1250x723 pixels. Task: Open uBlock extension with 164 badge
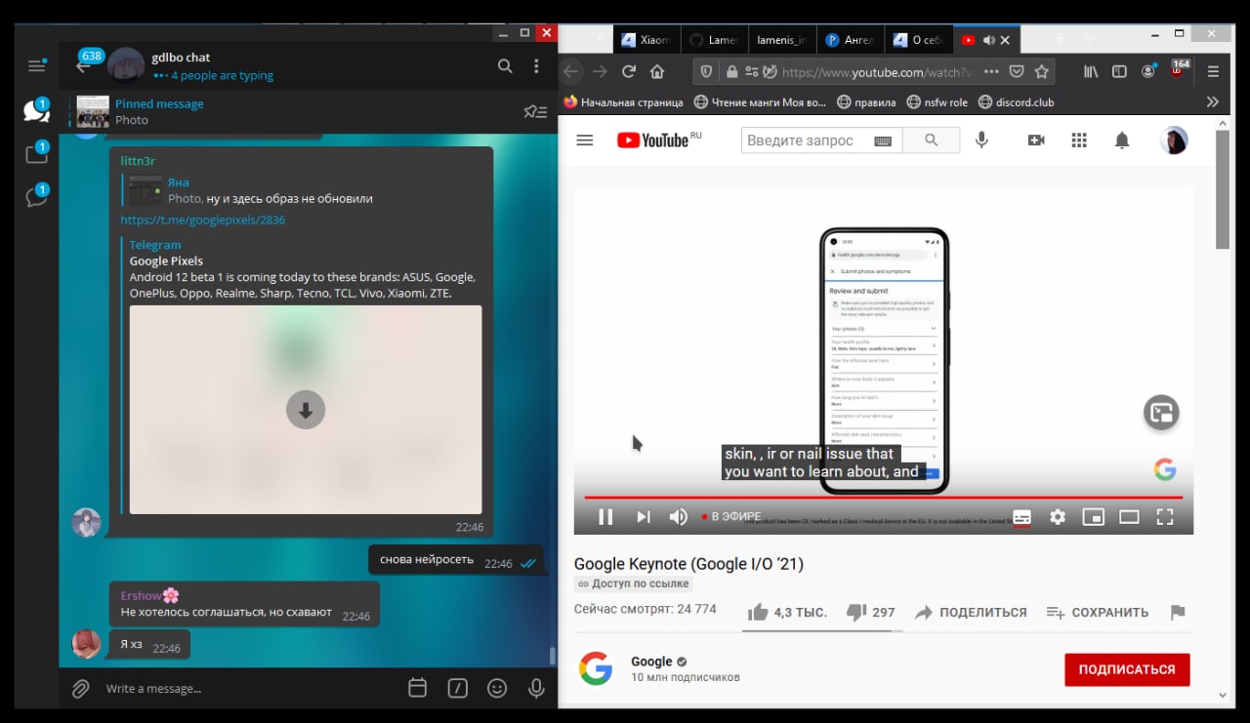click(1179, 69)
